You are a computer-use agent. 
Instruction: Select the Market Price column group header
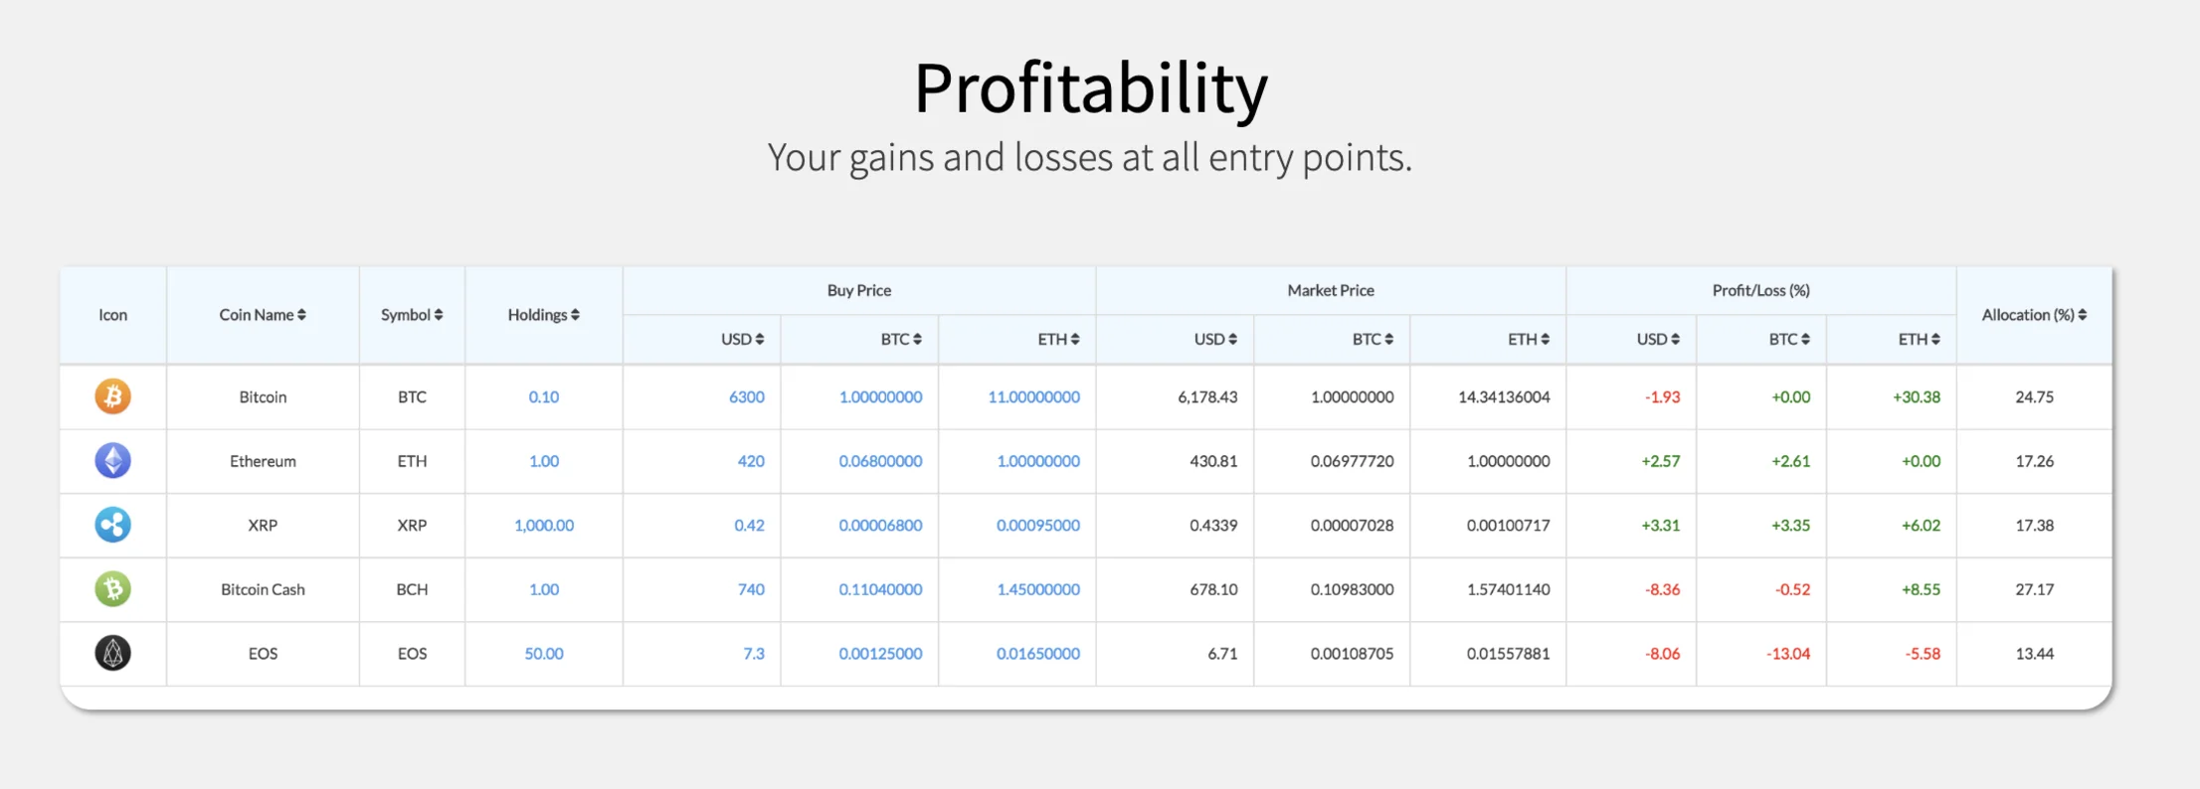pos(1330,290)
